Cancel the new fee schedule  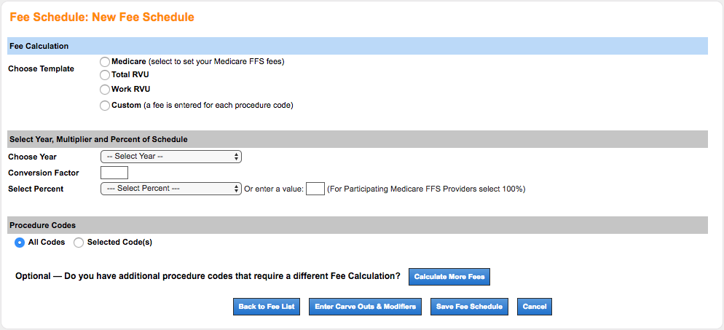tap(535, 307)
